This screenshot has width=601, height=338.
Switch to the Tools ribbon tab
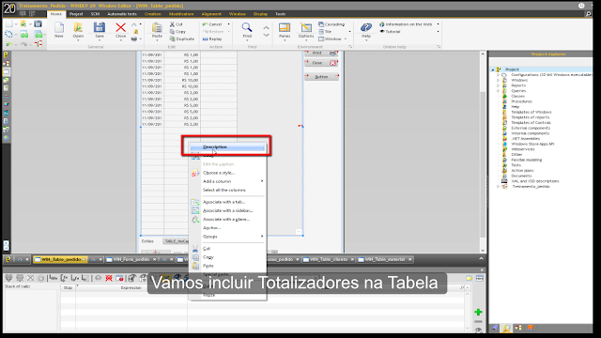point(280,14)
